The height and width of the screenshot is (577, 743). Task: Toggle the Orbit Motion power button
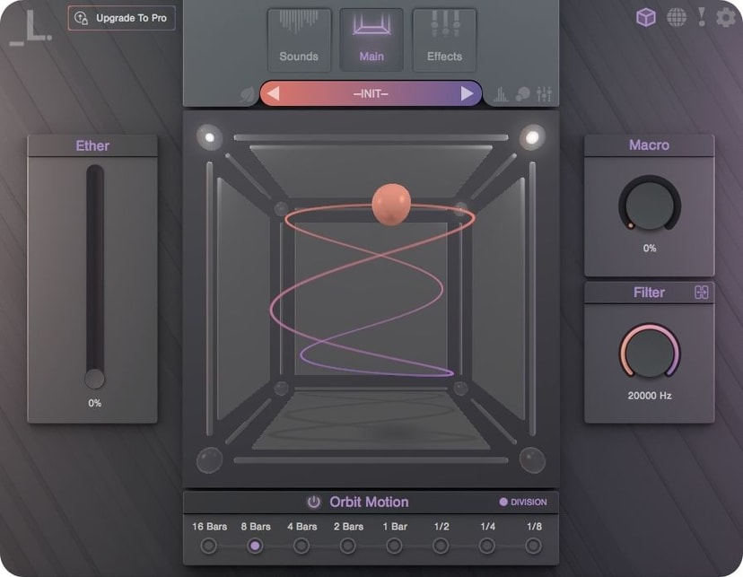[314, 503]
